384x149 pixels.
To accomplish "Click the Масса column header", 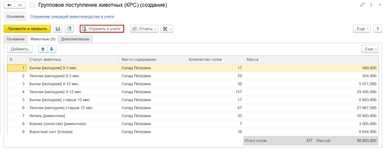I will pyautogui.click(x=312, y=60).
